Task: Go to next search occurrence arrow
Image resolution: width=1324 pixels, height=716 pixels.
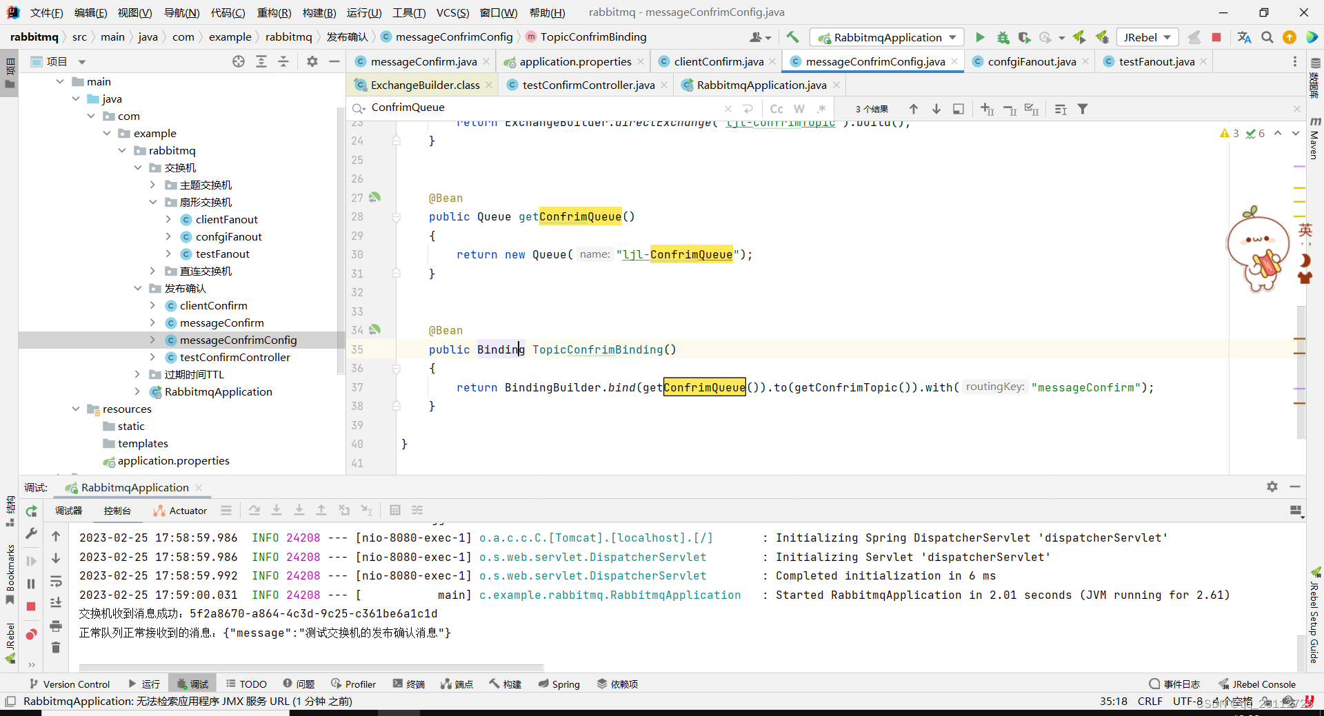Action: 936,109
